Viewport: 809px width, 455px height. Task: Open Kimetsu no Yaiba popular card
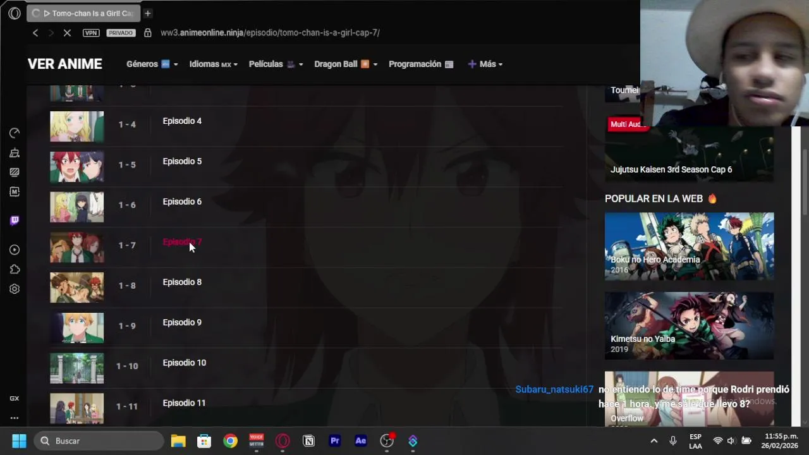pos(689,325)
